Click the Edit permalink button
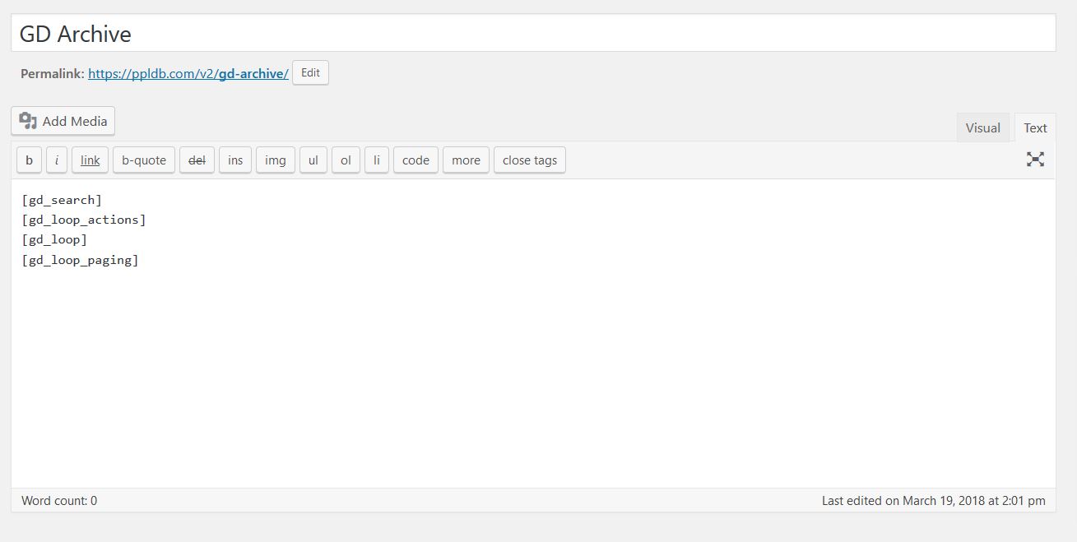Viewport: 1077px width, 542px height. click(310, 72)
